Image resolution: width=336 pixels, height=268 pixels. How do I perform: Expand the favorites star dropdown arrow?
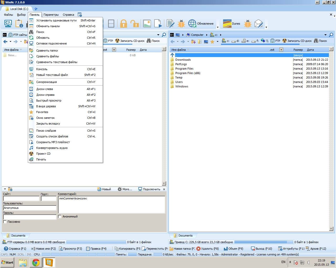tap(217, 41)
